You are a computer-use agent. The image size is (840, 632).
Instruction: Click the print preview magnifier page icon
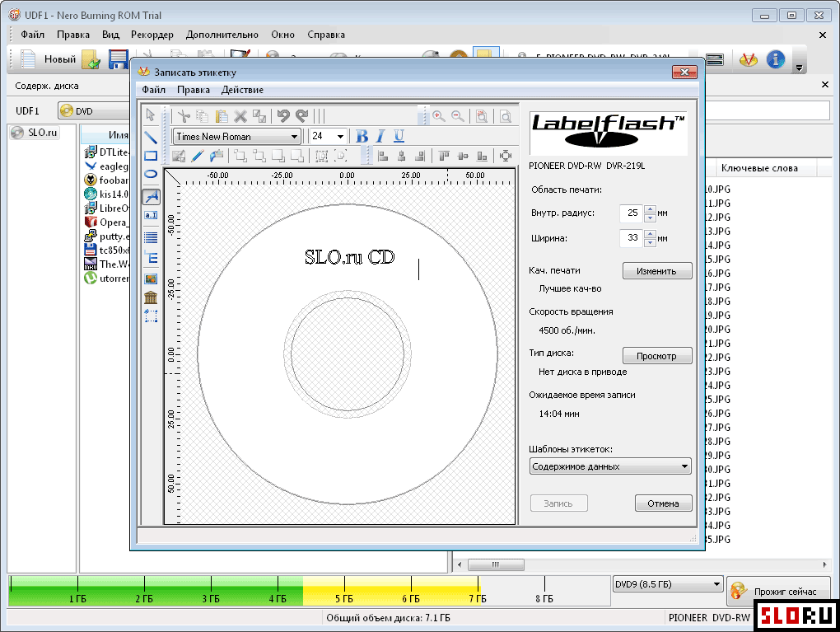pos(505,116)
